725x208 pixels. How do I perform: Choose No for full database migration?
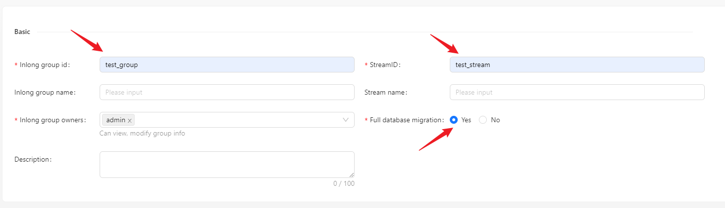click(x=483, y=120)
